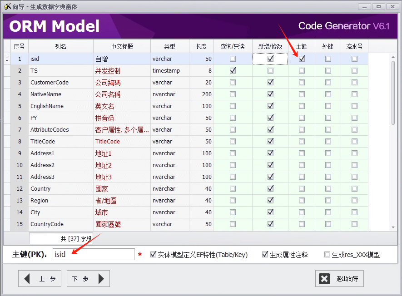Click length 200 in NativeName row
The height and width of the screenshot is (296, 402).
tap(201, 94)
